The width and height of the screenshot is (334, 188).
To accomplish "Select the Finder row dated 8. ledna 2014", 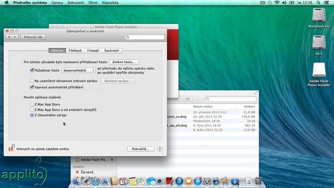I will pos(213,130).
